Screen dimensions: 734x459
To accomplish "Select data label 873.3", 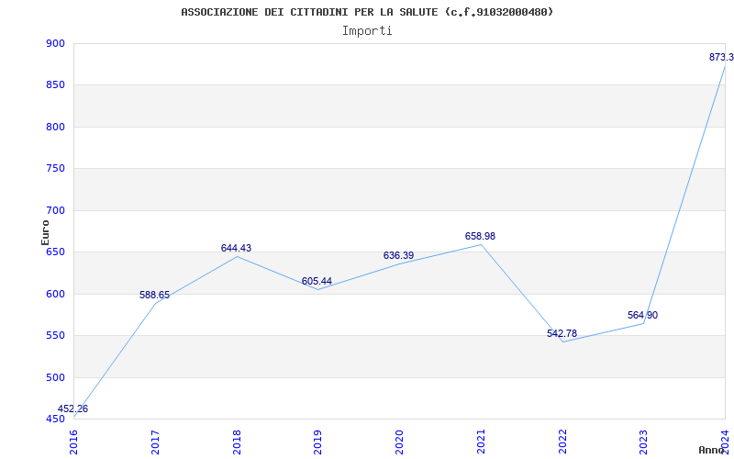I will [721, 58].
